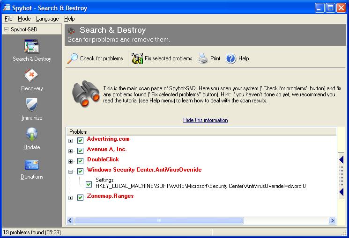Viewport: 349px width, 238px height.
Task: Open the Mode menu
Action: click(x=24, y=19)
